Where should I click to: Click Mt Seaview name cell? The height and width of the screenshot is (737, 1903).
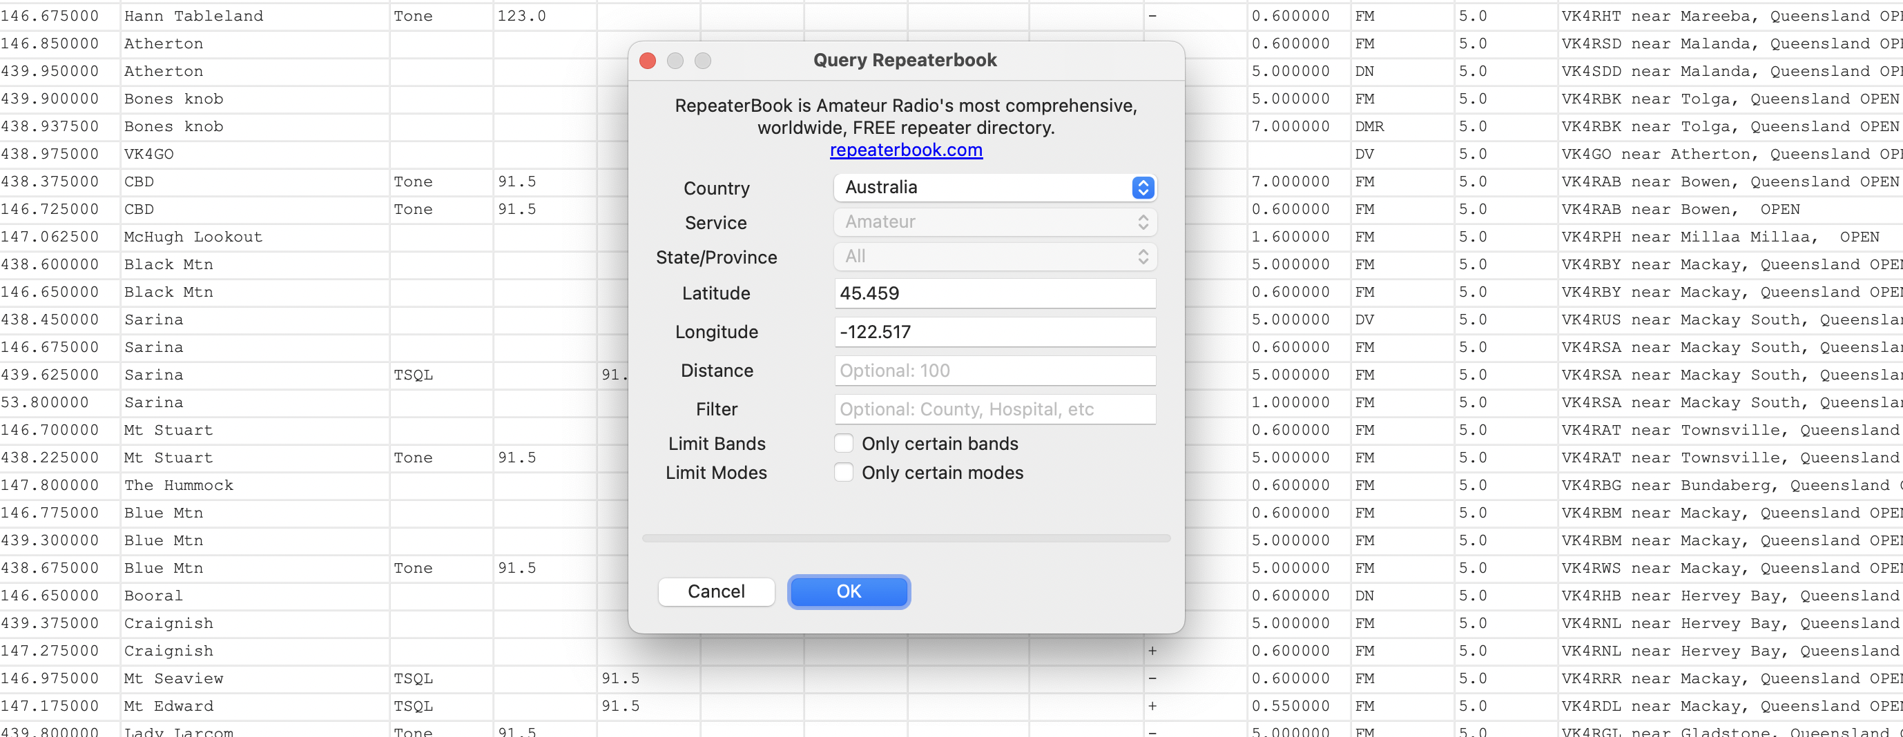(x=255, y=678)
